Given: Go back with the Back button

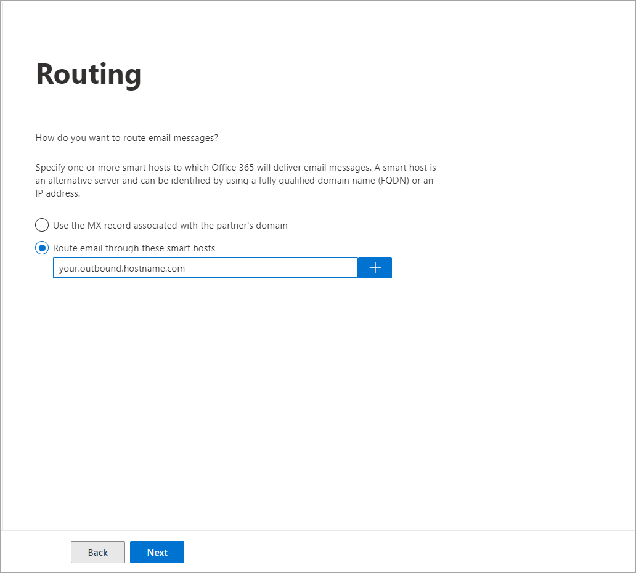Looking at the screenshot, I should point(98,552).
